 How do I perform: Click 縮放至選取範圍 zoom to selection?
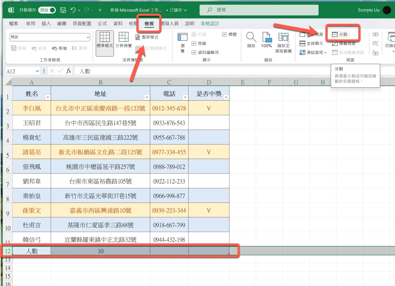tap(283, 37)
